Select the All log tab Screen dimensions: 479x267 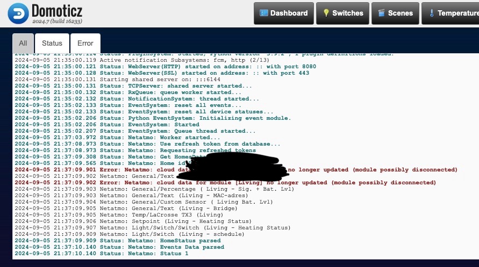pos(23,44)
